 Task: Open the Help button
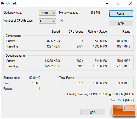tap(93, 112)
